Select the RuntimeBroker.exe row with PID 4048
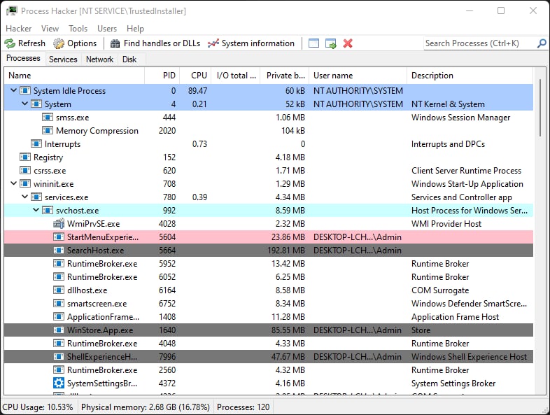 269,343
